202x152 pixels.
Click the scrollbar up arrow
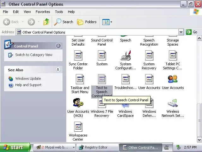(x=199, y=38)
